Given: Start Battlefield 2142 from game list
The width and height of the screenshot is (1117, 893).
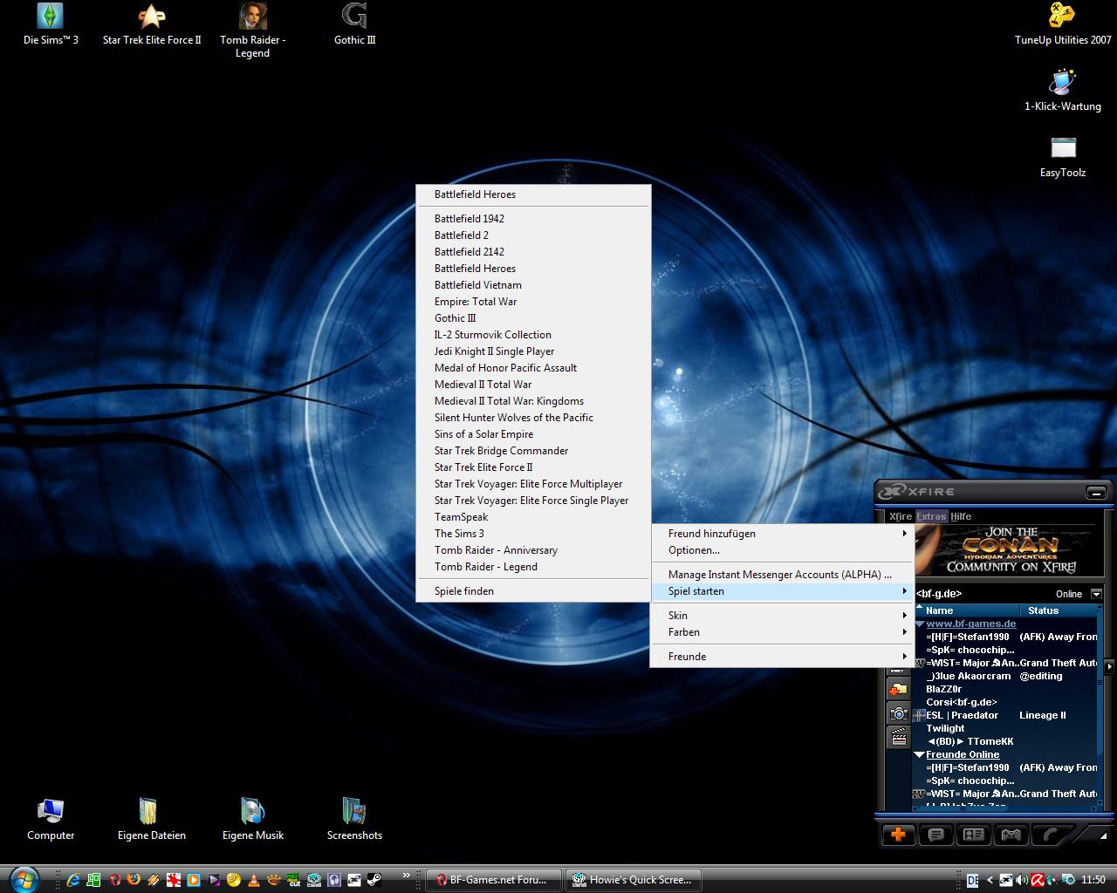Looking at the screenshot, I should (x=533, y=252).
